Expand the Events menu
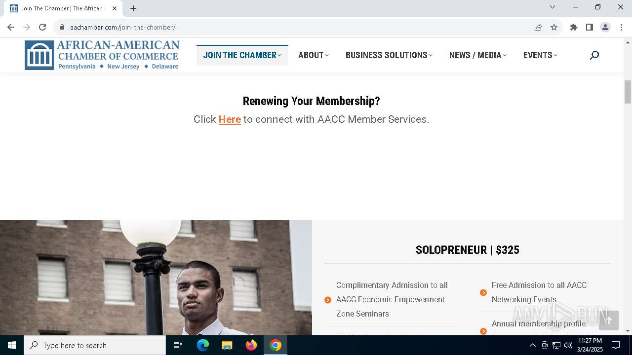The width and height of the screenshot is (632, 355). [x=540, y=55]
